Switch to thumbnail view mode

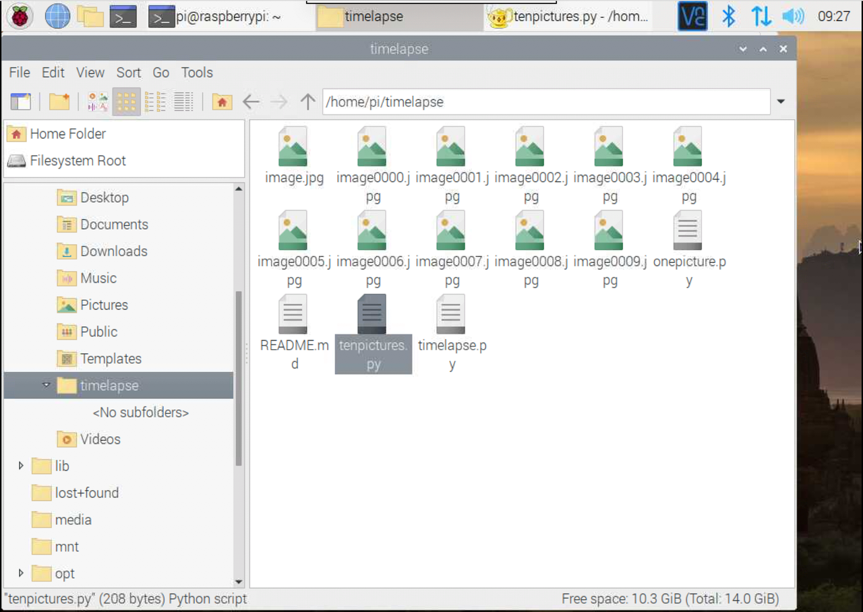click(98, 102)
